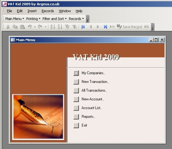Maximize the Main Menu form window
The width and height of the screenshot is (172, 149).
tap(156, 40)
